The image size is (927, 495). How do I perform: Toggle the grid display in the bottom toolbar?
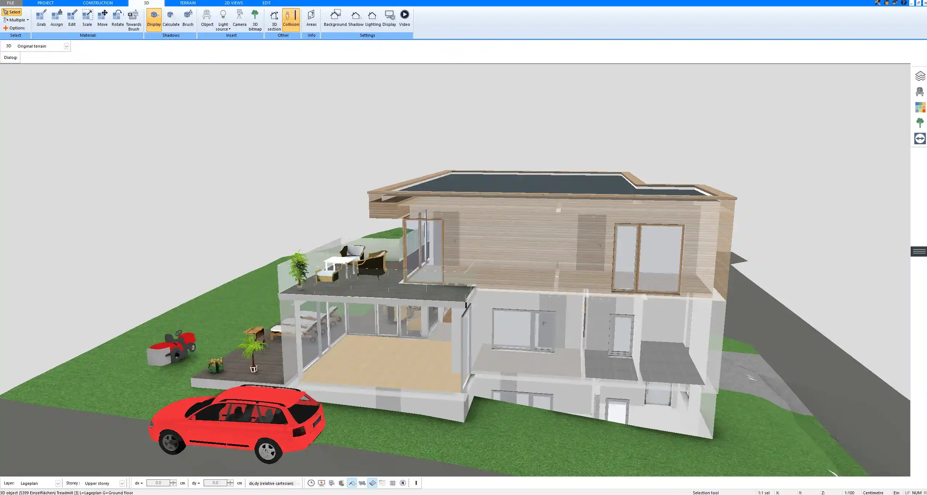pos(392,483)
